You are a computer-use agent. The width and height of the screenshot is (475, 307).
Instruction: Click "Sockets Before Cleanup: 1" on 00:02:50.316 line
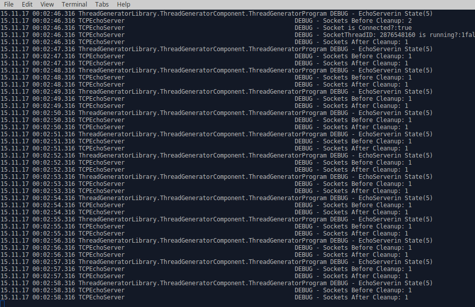[x=367, y=120]
